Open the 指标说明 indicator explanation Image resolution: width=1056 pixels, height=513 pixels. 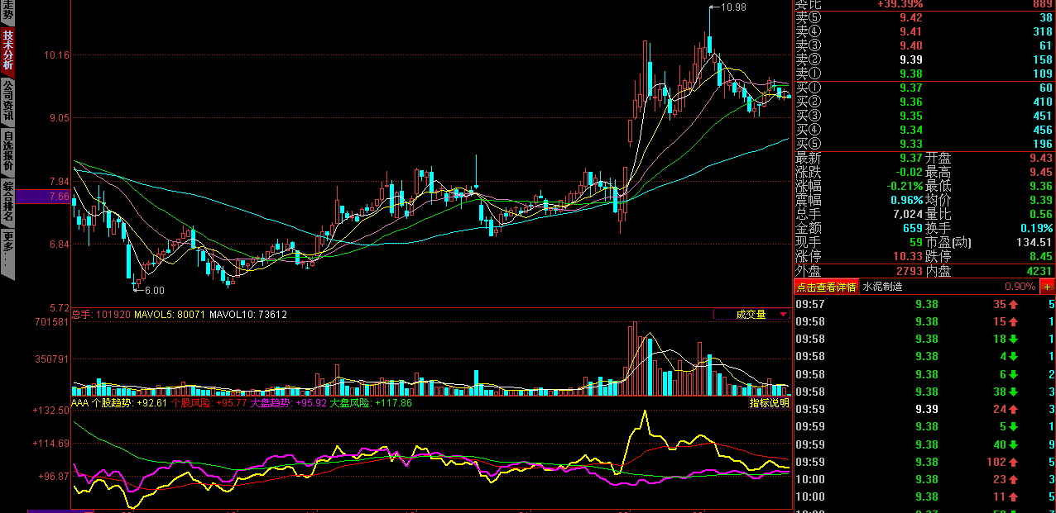pyautogui.click(x=769, y=403)
